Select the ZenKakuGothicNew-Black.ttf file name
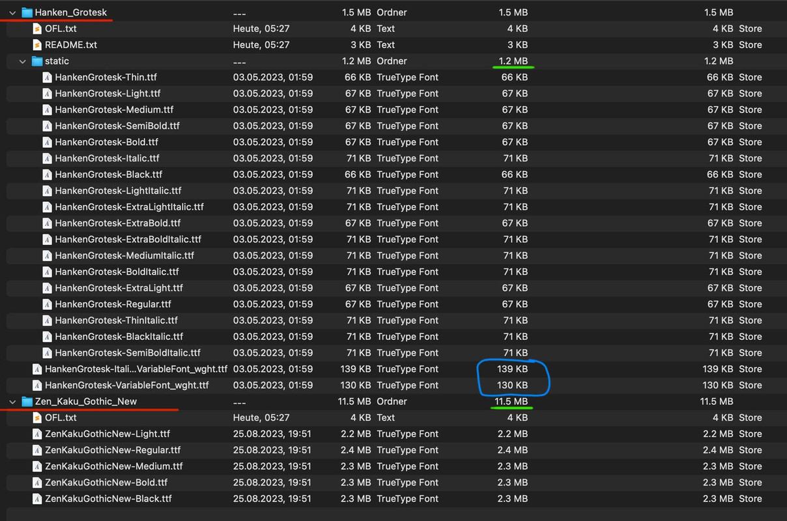Screen dimensions: 787x521 click(x=108, y=499)
